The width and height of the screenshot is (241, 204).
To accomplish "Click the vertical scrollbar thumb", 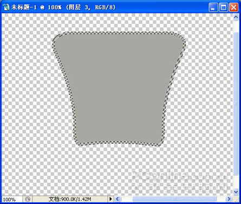I will (x=236, y=103).
